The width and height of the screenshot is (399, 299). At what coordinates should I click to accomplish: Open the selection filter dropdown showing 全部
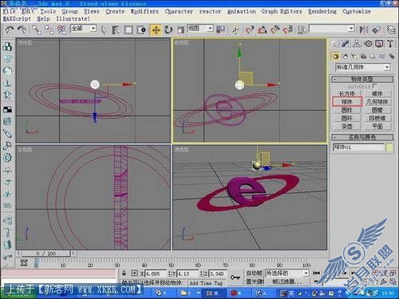tap(83, 28)
